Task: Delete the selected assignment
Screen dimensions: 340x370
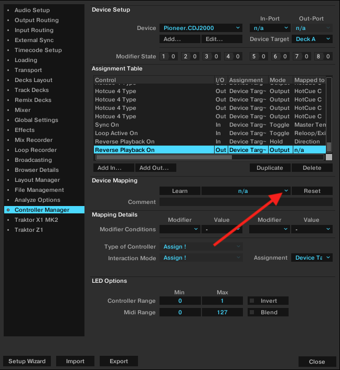Action: pyautogui.click(x=312, y=168)
